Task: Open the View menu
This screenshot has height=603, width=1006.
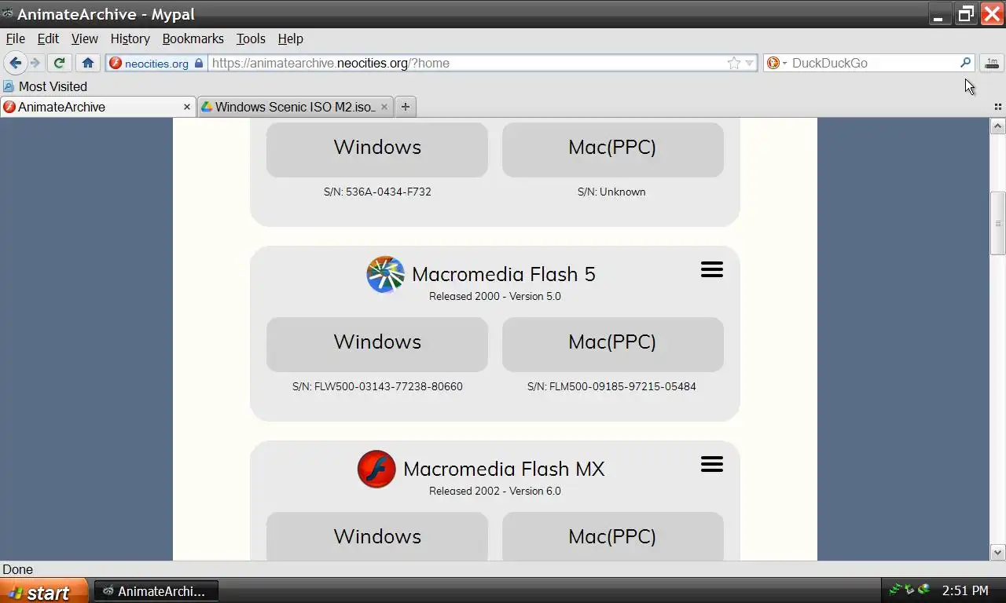Action: 85,38
